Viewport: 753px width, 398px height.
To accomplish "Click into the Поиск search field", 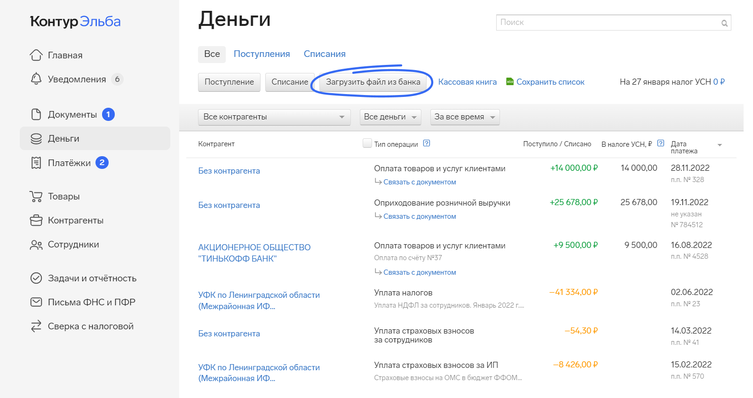I will [x=613, y=23].
